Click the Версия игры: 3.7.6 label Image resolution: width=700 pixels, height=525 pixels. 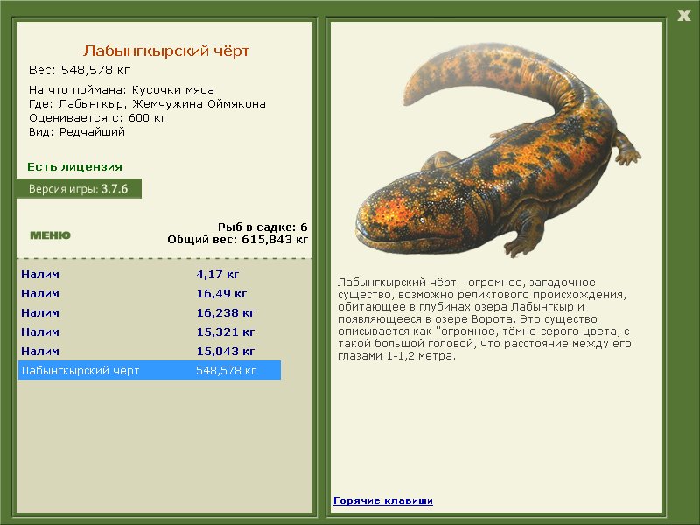click(x=79, y=188)
